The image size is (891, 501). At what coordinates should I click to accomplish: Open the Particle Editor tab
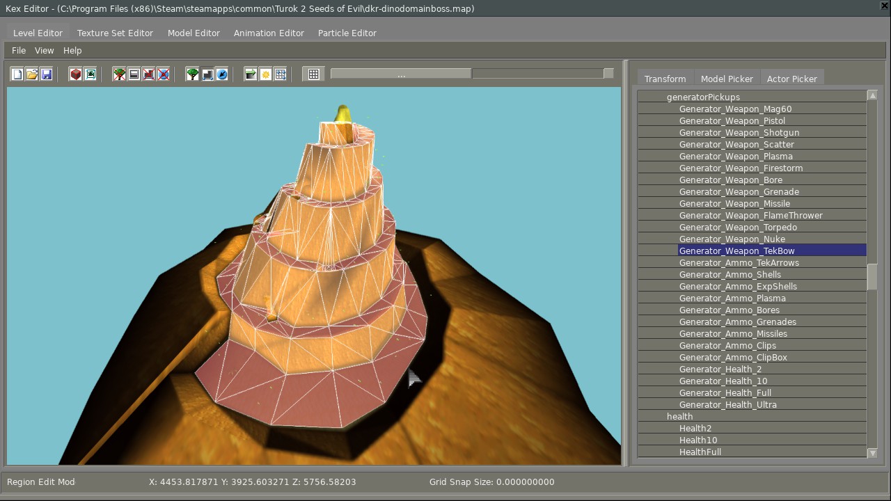coord(347,33)
